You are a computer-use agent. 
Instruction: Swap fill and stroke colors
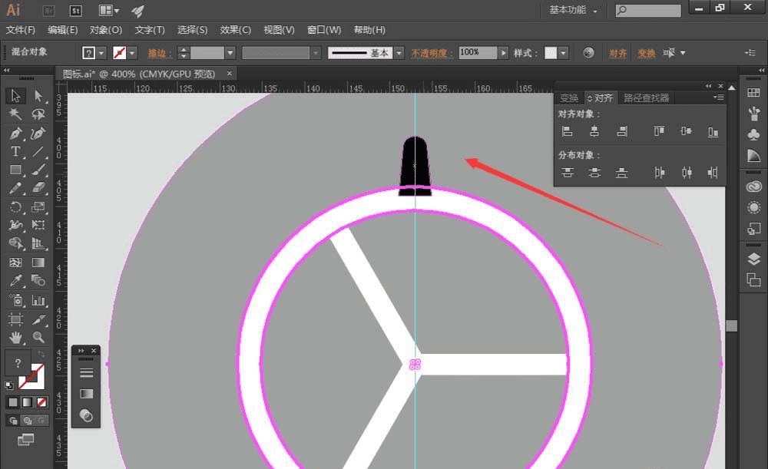click(x=41, y=354)
